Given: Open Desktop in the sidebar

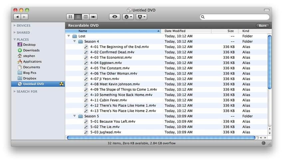Looking at the screenshot, I should 29,44.
